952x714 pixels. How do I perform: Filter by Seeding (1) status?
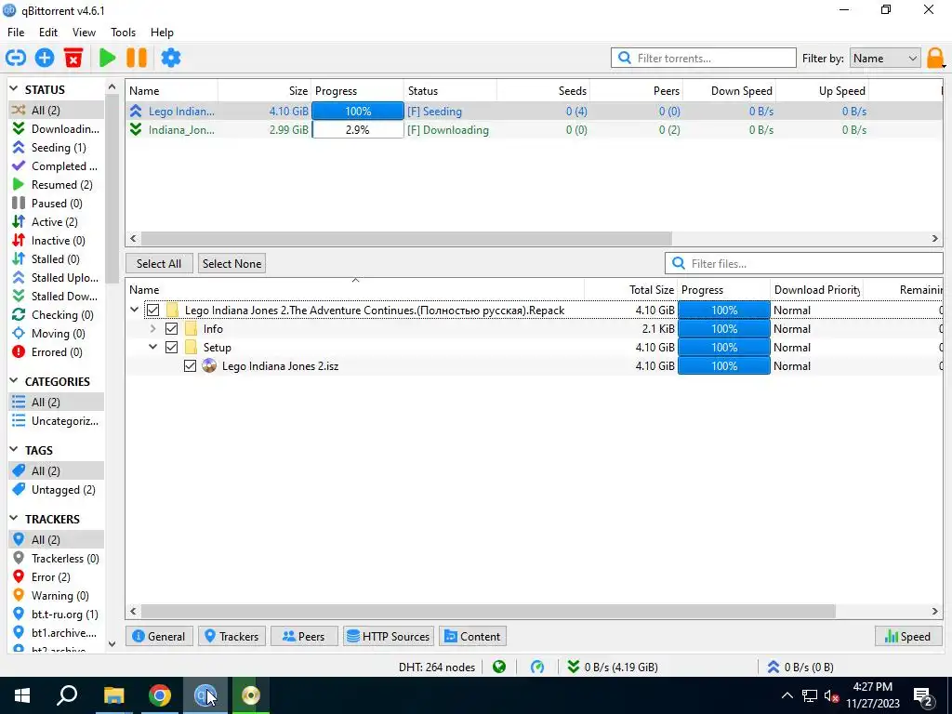56,148
